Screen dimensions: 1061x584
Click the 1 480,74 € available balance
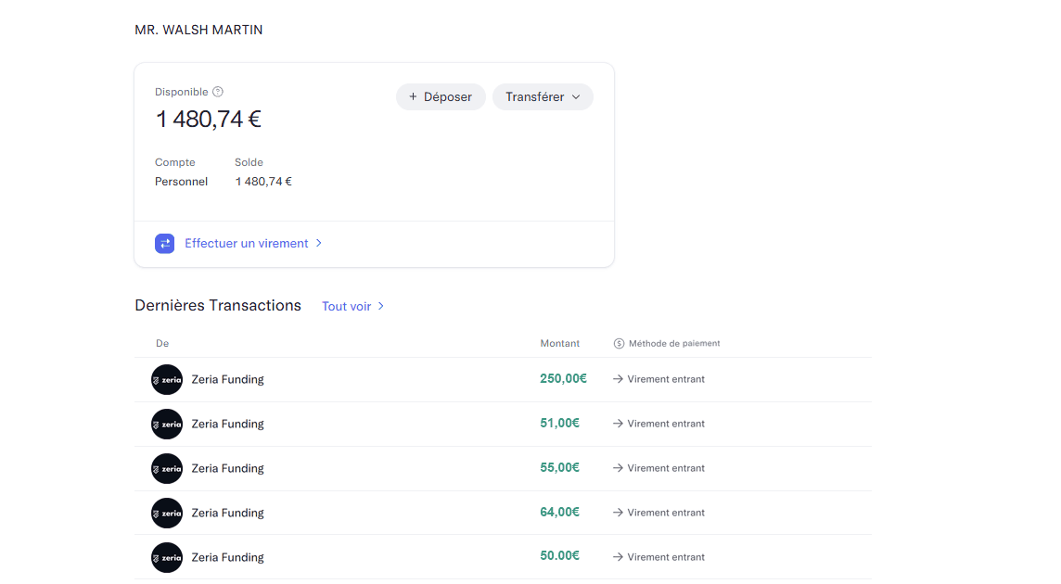[x=209, y=120]
